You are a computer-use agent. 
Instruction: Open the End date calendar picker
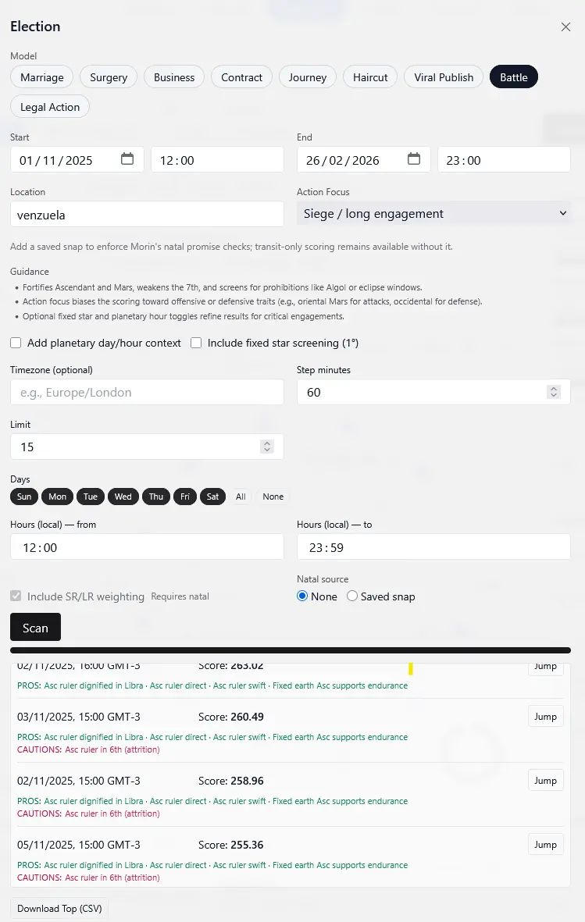(x=414, y=159)
